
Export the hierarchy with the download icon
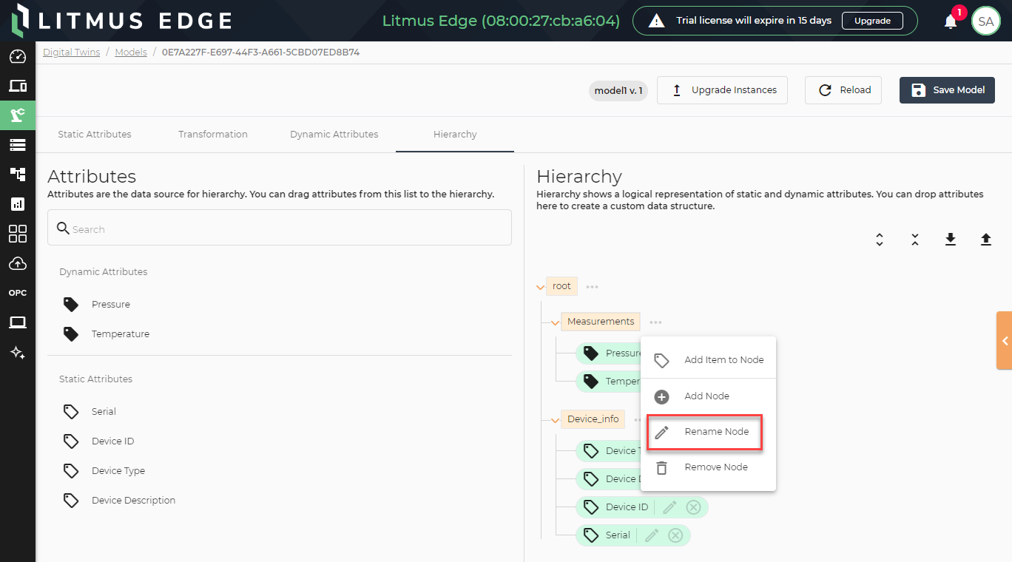pos(951,240)
